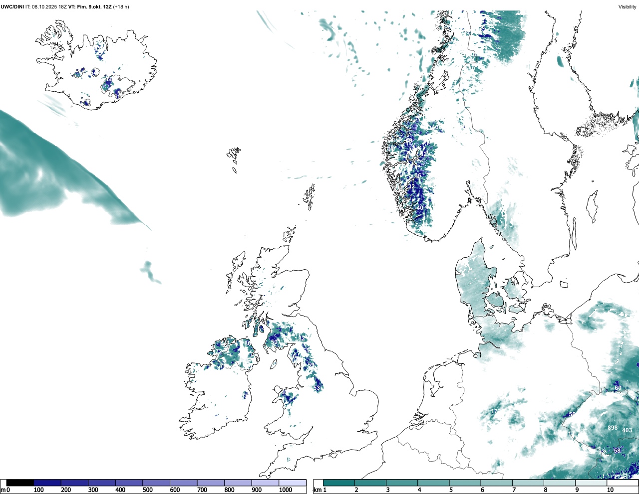Select the 5–6 km legend swatch
This screenshot has width=639, height=494.
tap(465, 483)
